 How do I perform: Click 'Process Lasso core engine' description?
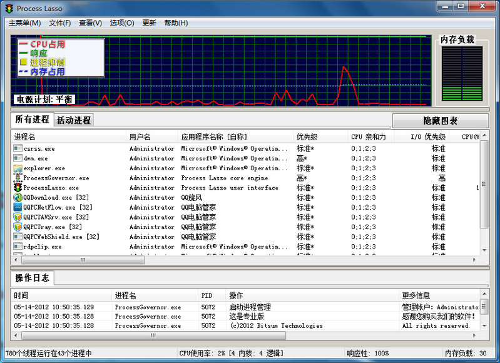point(225,178)
